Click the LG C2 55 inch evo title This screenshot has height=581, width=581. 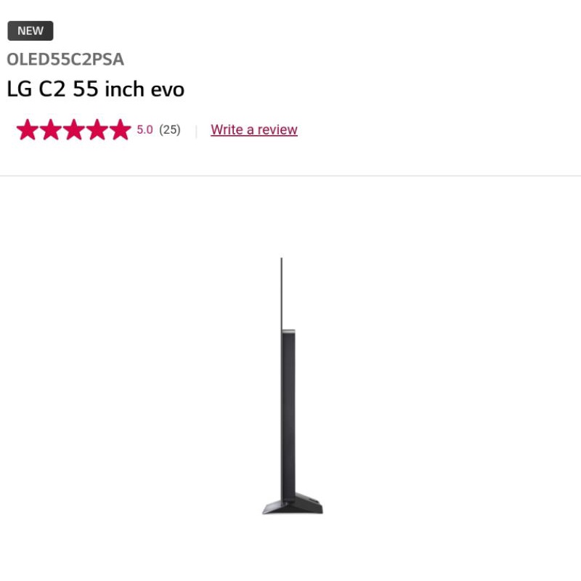coord(96,89)
